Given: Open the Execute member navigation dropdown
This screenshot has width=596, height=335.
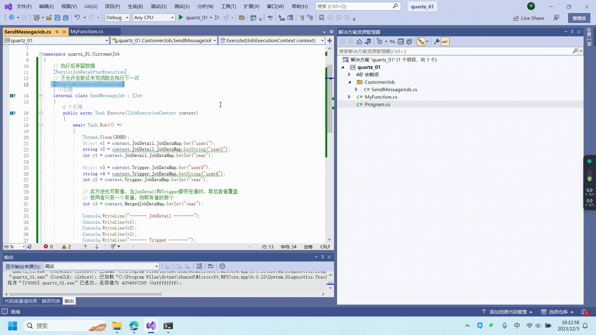Looking at the screenshot, I should tap(272, 41).
